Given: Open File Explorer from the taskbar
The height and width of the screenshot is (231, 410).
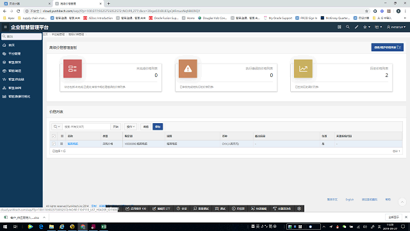Looking at the screenshot, I should click(51, 227).
